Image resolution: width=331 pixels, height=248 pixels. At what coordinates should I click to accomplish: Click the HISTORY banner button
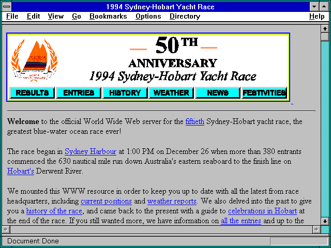coord(125,92)
